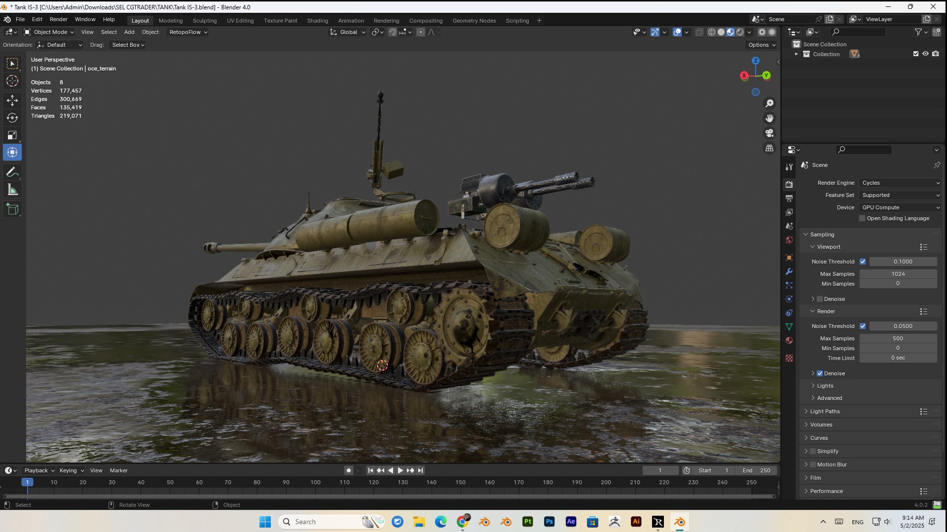This screenshot has width=947, height=532.
Task: Toggle camera view icon
Action: tap(769, 133)
